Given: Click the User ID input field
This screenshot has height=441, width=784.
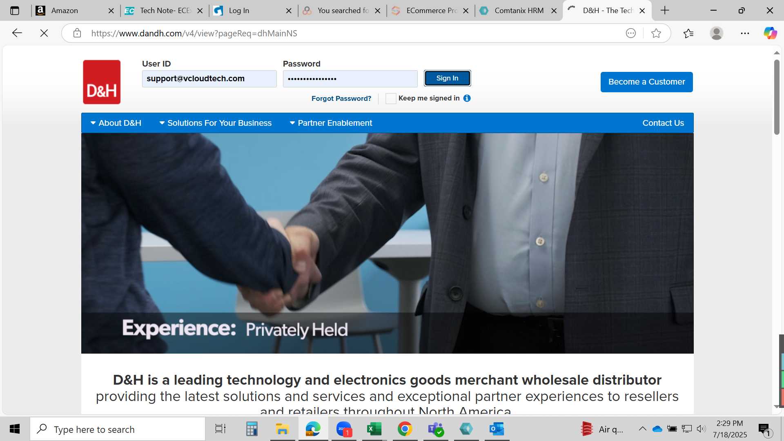Looking at the screenshot, I should point(209,79).
